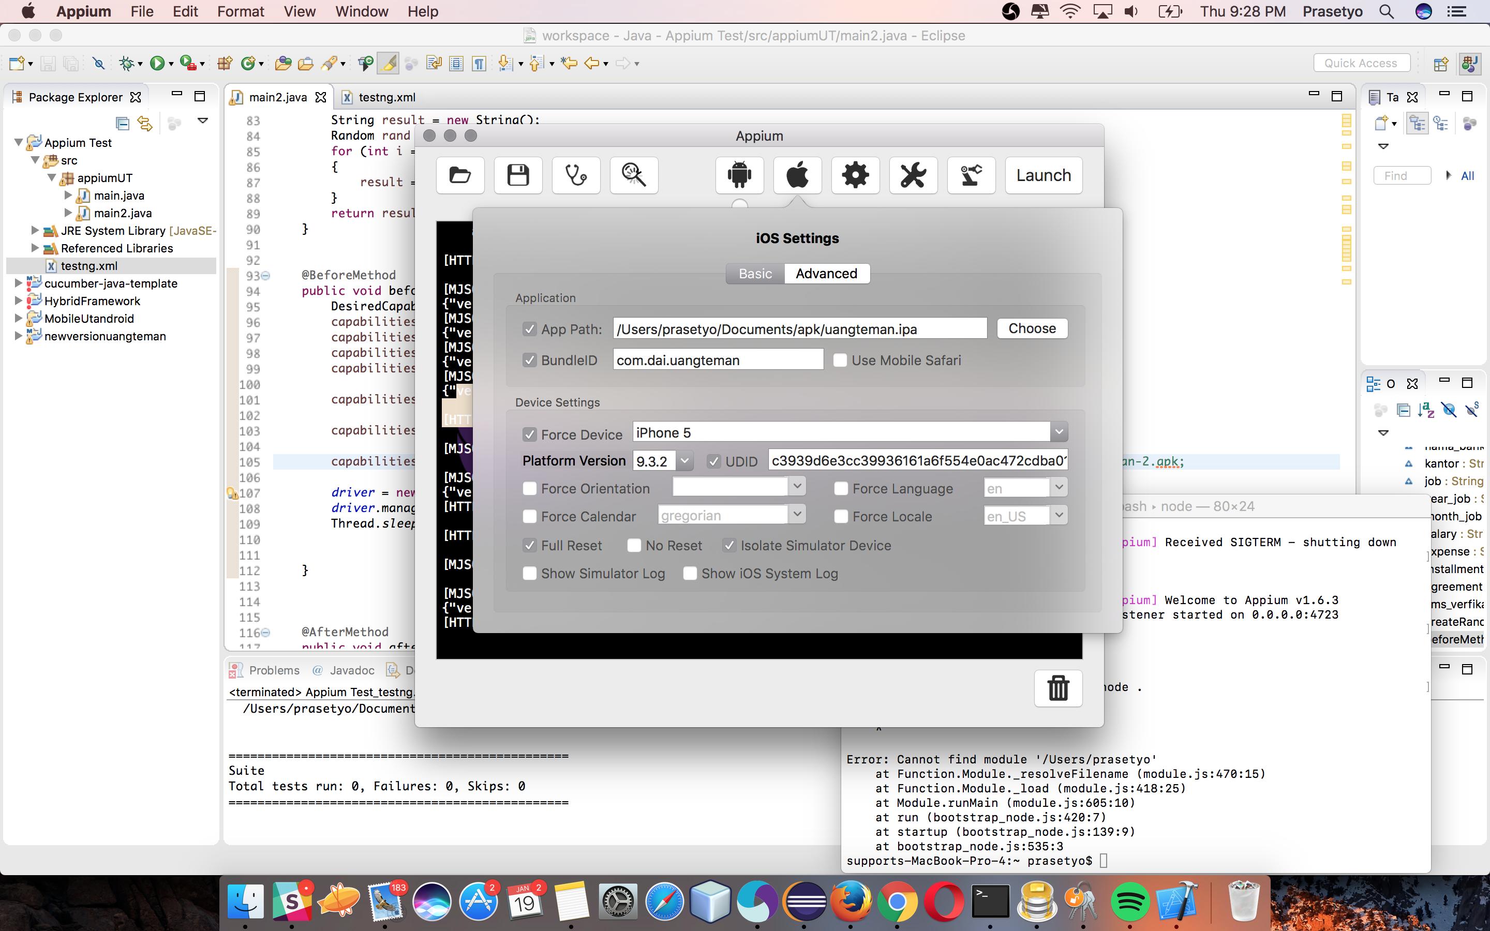Open the robot arm settings icon
Screen dimensions: 1490x931
point(971,175)
